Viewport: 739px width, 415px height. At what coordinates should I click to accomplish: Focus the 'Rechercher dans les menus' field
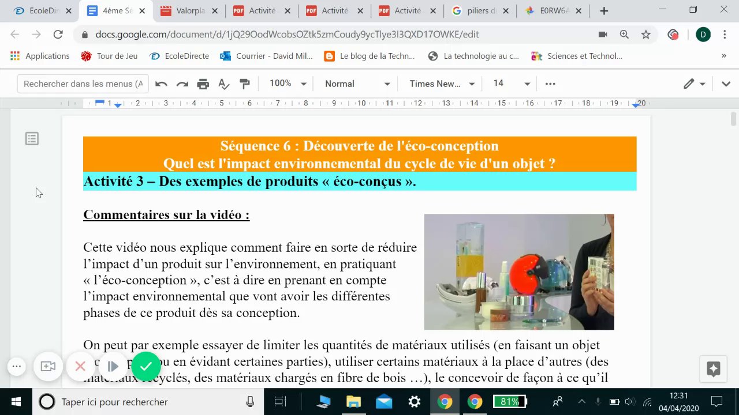83,84
